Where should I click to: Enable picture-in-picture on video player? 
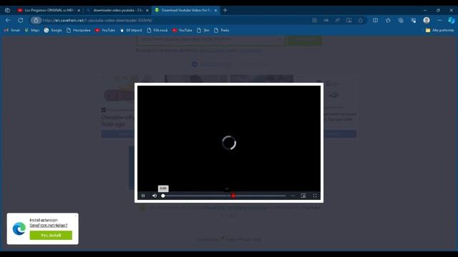pos(303,196)
